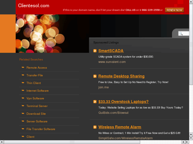This screenshot has width=193, height=144.
Task: Click the bokeh lights banner image
Action: (x=52, y=34)
